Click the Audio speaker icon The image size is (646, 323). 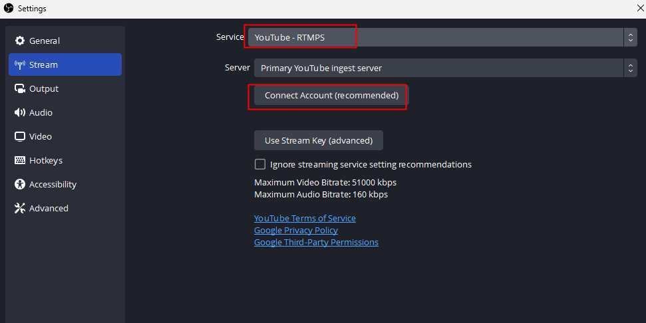tap(20, 112)
